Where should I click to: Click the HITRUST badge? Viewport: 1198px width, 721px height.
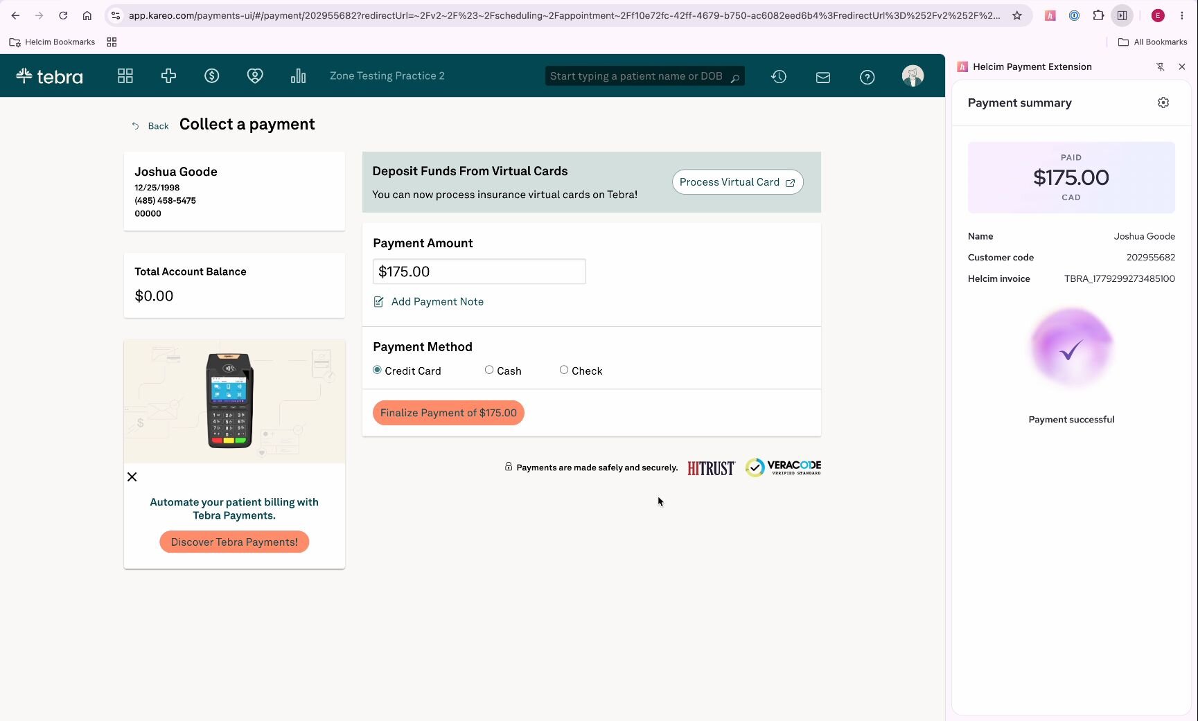711,468
